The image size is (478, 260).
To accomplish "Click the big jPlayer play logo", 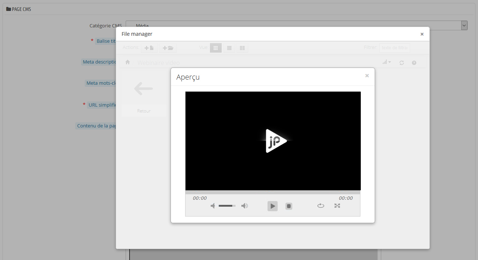I will [276, 141].
